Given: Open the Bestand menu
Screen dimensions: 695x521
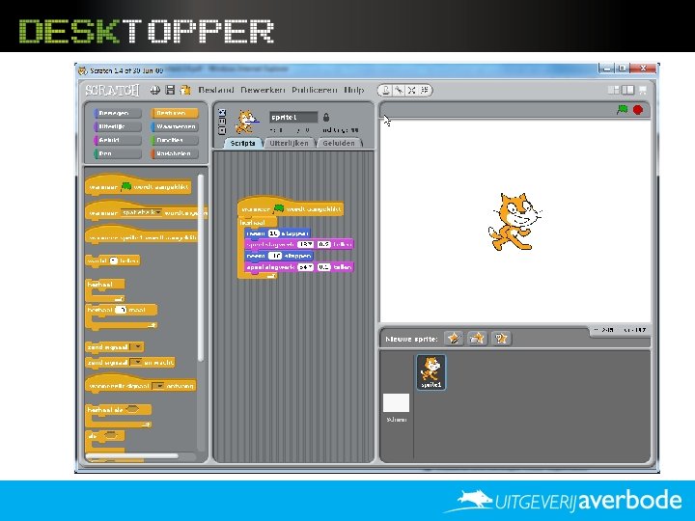Looking at the screenshot, I should click(216, 90).
